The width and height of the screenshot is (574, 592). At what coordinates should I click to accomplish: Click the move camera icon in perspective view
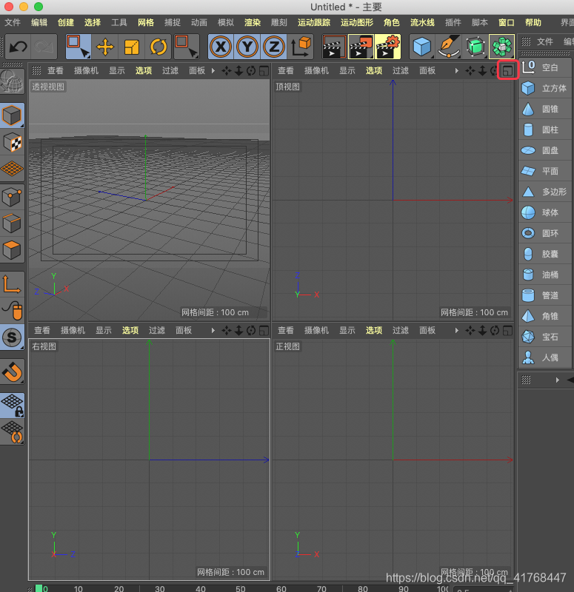click(x=227, y=70)
